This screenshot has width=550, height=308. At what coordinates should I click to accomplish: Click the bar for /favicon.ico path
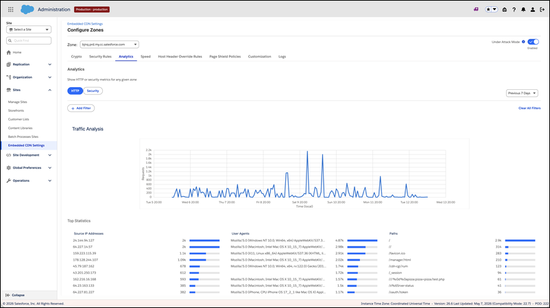click(521, 253)
